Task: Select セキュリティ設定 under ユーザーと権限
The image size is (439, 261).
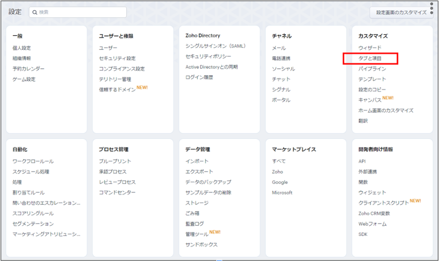Action: 117,58
